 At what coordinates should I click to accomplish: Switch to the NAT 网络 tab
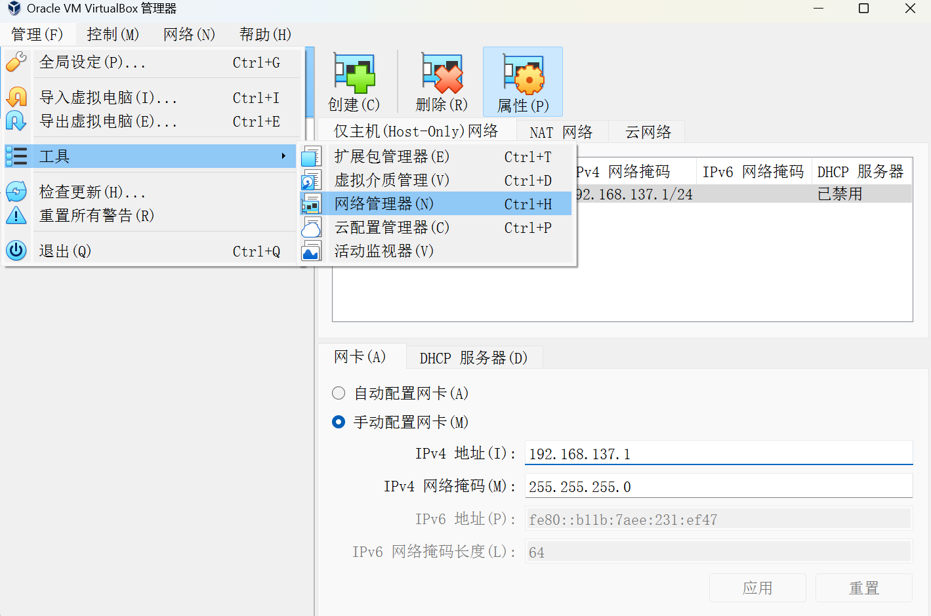(562, 131)
